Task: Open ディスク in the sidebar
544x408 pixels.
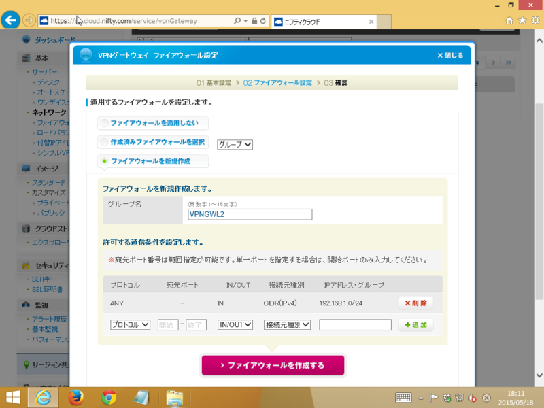Action: (x=48, y=82)
